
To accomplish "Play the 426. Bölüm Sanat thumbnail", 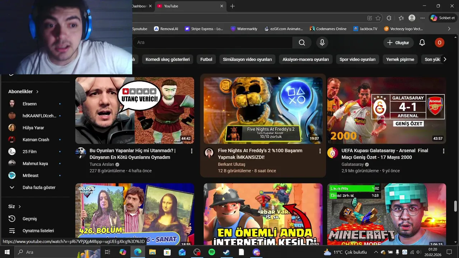I will [135, 214].
